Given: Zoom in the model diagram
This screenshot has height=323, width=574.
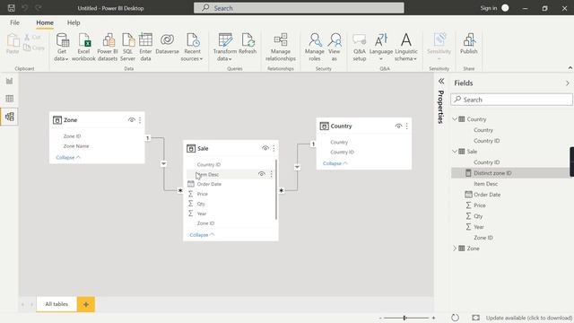Looking at the screenshot, I should (x=433, y=318).
